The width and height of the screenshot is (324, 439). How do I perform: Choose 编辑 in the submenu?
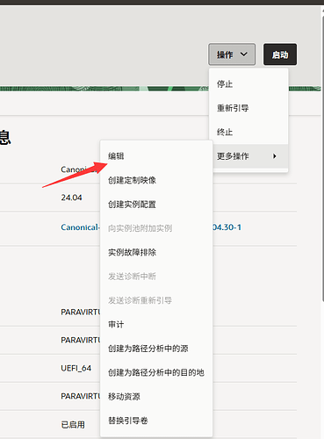pos(156,156)
